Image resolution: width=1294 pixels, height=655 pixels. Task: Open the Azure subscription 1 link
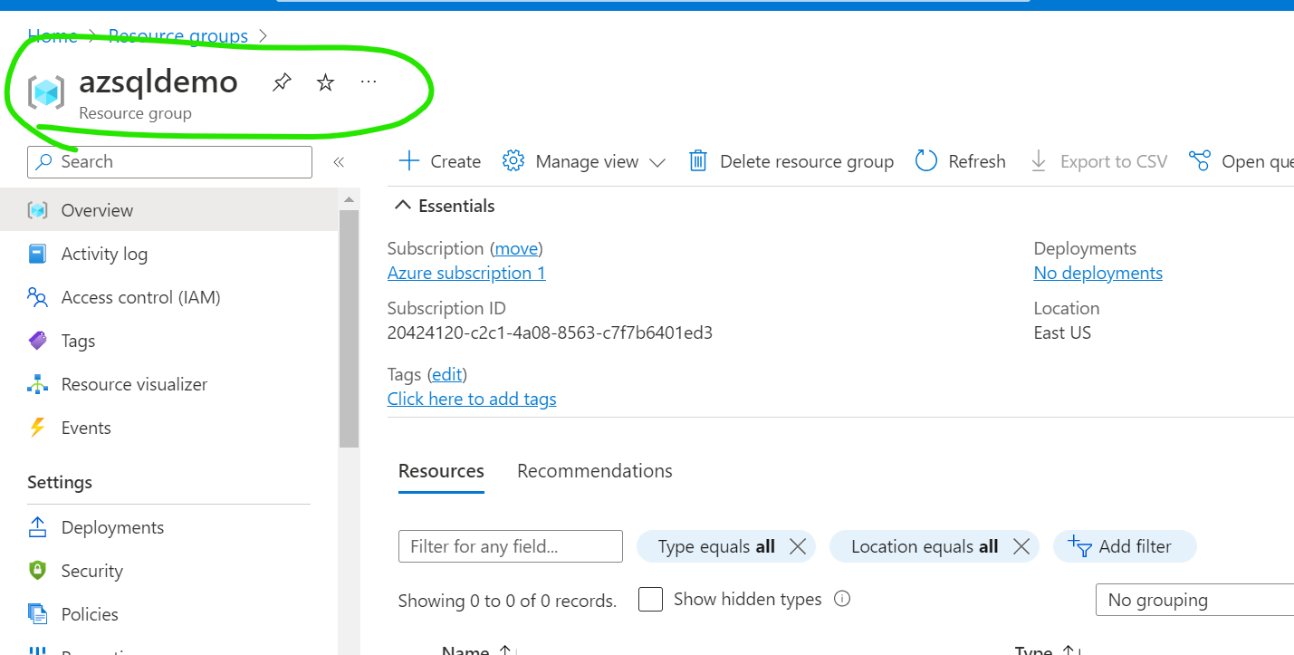(466, 273)
